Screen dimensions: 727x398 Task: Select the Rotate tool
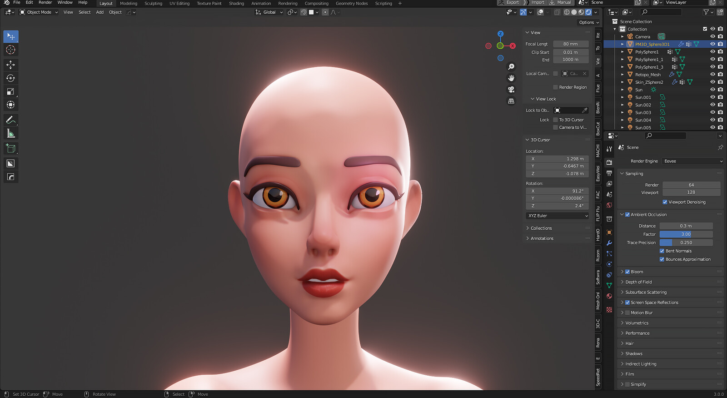point(11,78)
